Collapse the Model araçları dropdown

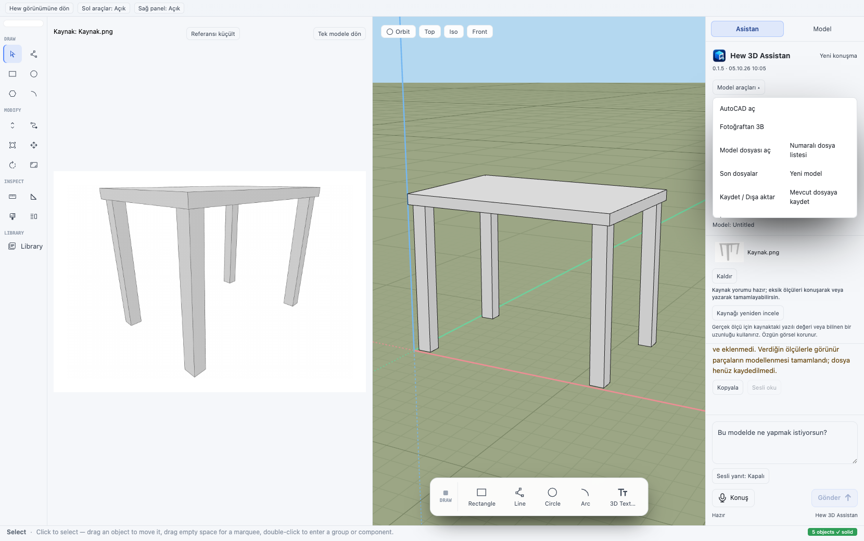[x=738, y=87]
